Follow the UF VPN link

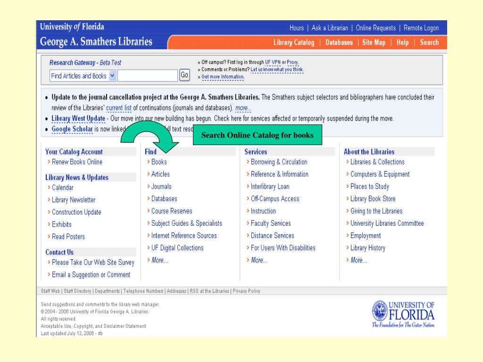[273, 62]
